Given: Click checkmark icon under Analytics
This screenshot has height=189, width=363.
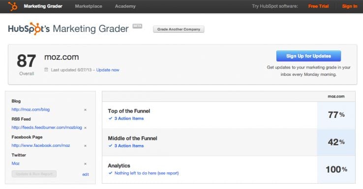Looking at the screenshot, I should [111, 173].
